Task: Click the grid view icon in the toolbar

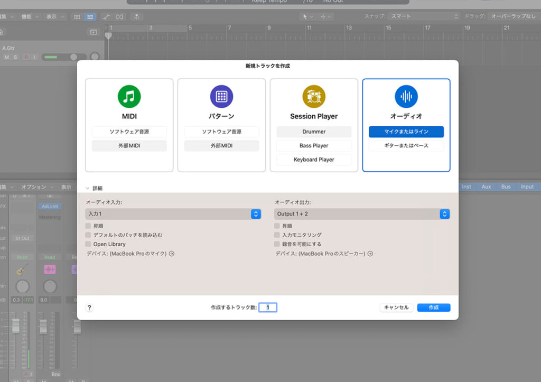Action: click(77, 16)
